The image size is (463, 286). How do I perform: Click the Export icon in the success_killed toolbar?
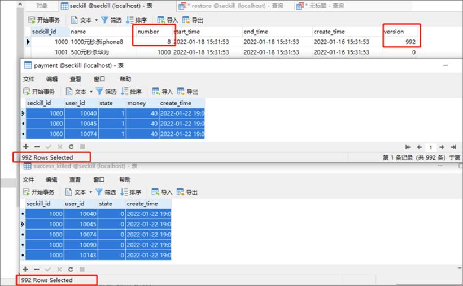click(x=187, y=192)
